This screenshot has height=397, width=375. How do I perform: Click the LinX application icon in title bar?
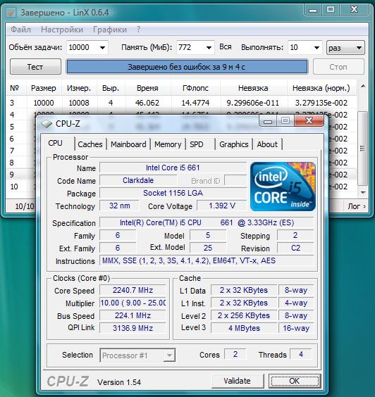coord(11,13)
